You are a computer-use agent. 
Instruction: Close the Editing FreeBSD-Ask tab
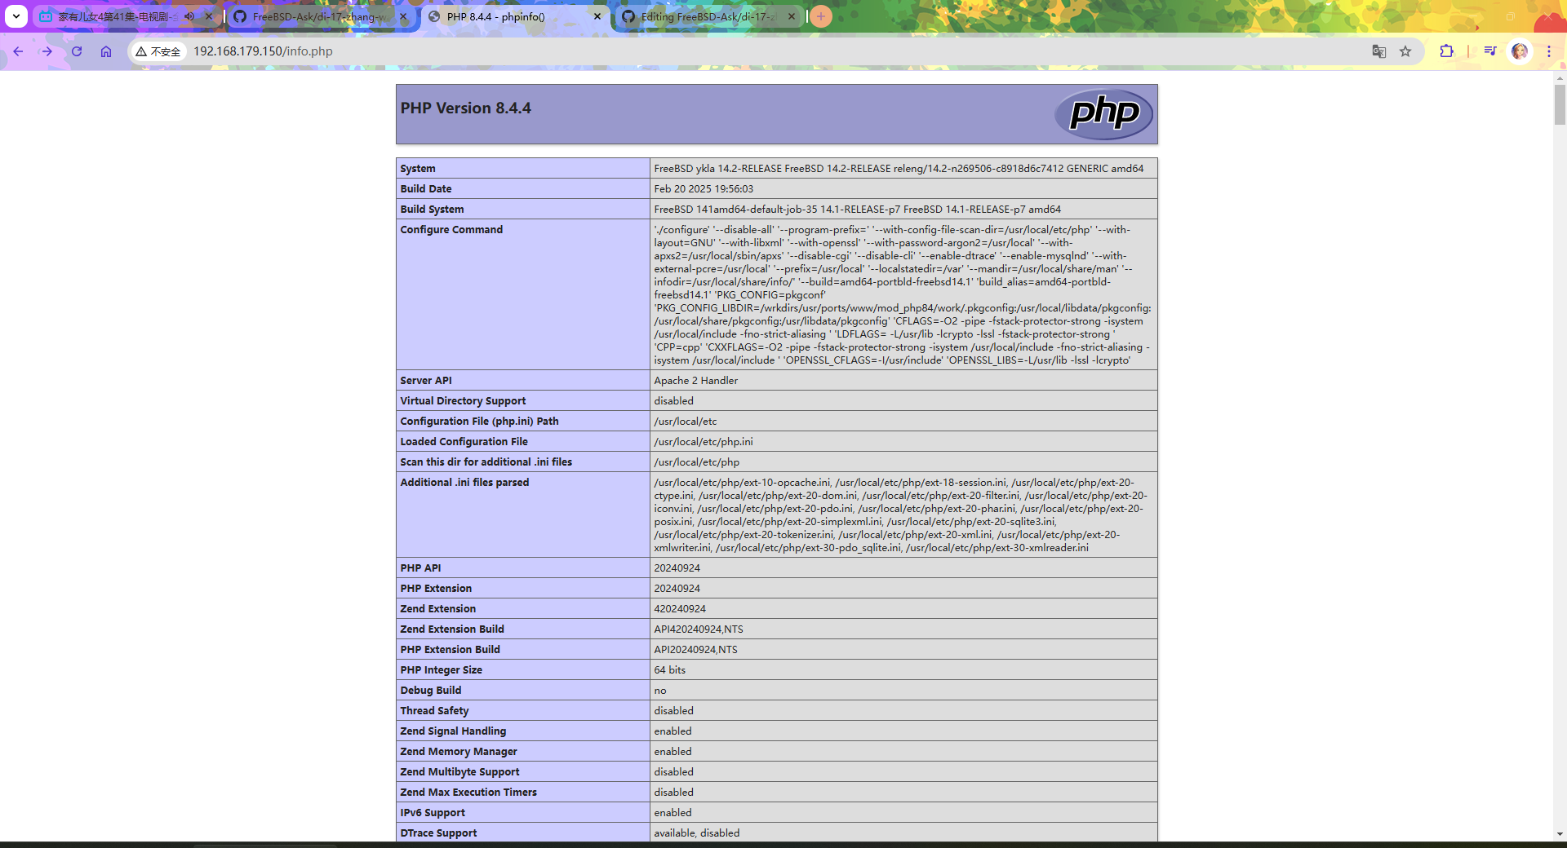pyautogui.click(x=792, y=16)
